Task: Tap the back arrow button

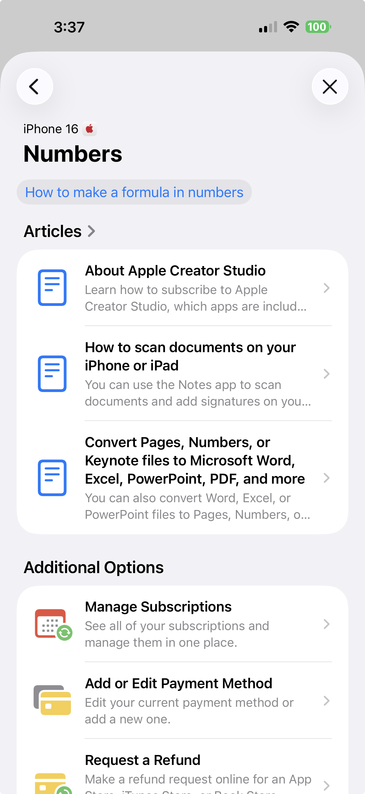Action: 35,86
